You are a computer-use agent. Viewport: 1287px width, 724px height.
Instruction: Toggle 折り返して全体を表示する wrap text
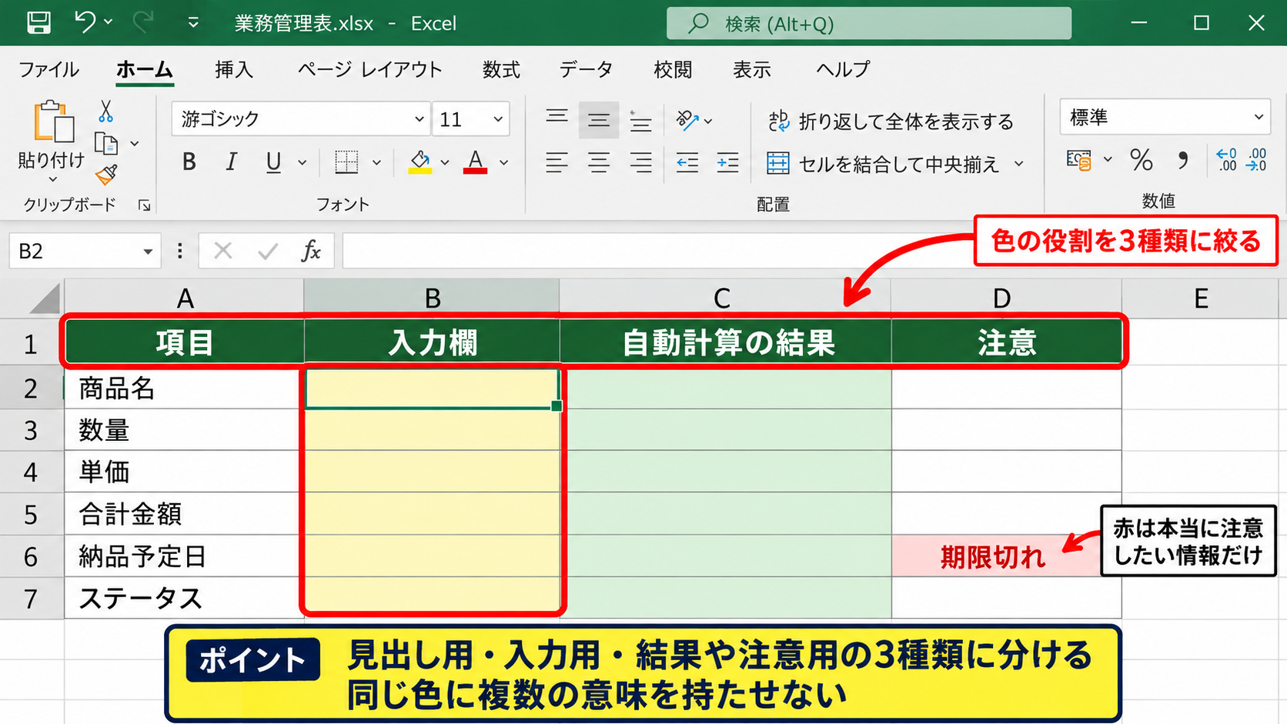pos(891,121)
